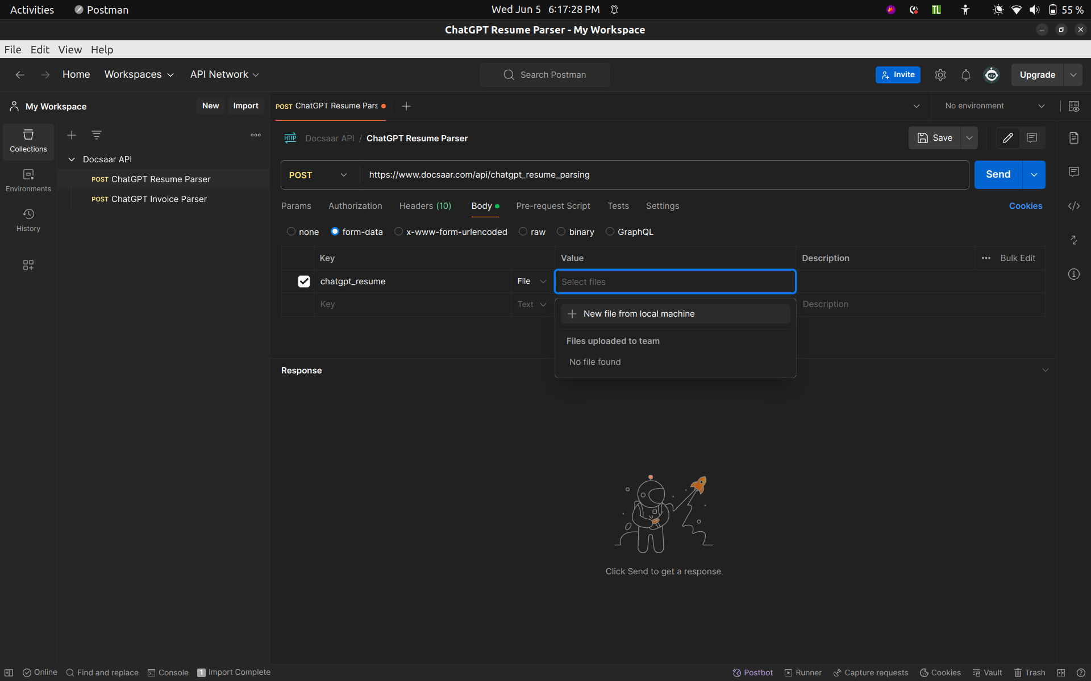This screenshot has width=1091, height=681.
Task: Change the File type dropdown for chatgpt_resume
Action: 532,281
